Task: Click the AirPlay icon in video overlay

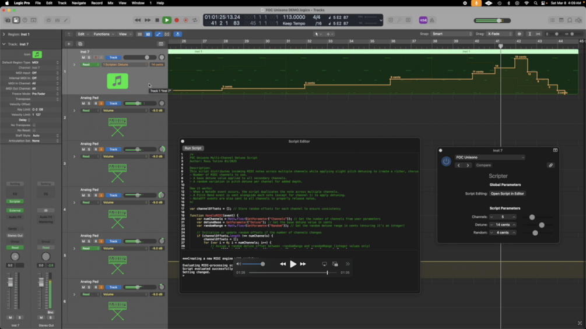Action: tap(324, 264)
